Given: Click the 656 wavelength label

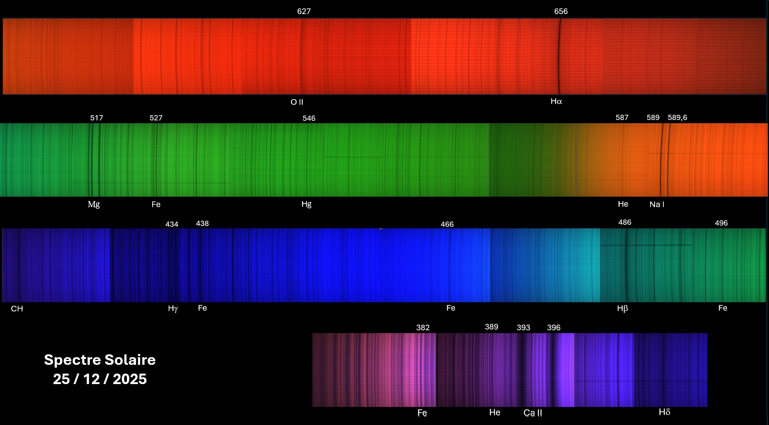Looking at the screenshot, I should [561, 12].
